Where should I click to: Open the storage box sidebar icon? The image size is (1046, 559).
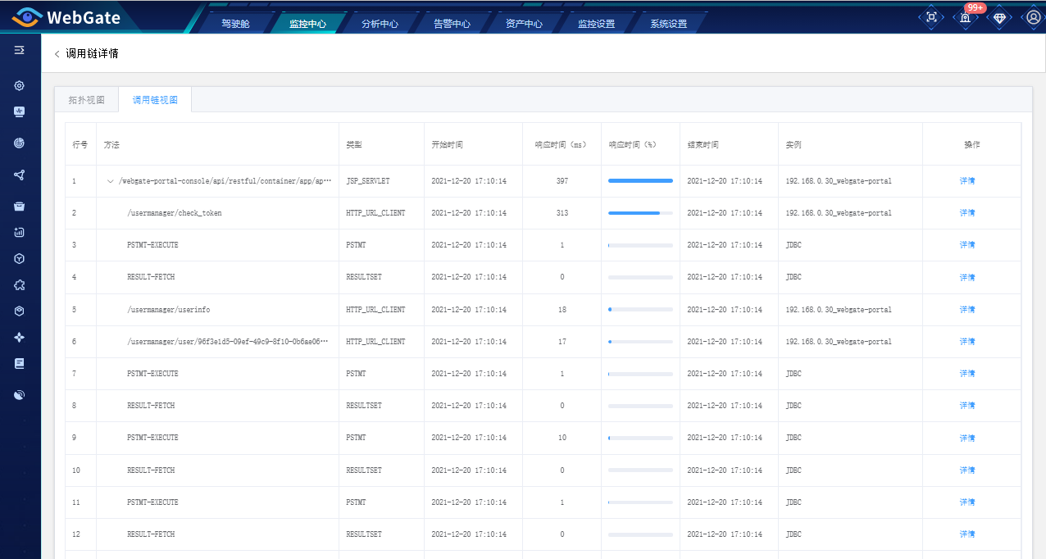pyautogui.click(x=20, y=206)
